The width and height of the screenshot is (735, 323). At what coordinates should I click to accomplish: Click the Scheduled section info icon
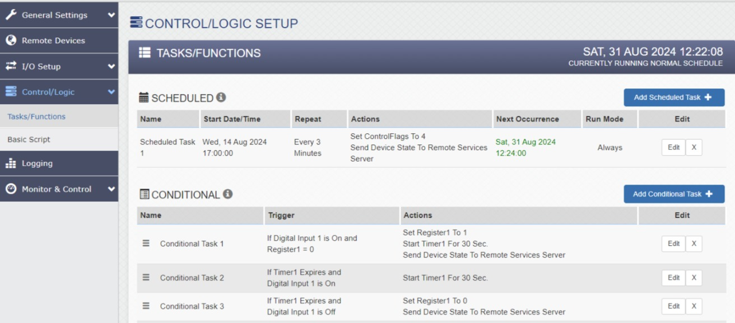click(221, 97)
